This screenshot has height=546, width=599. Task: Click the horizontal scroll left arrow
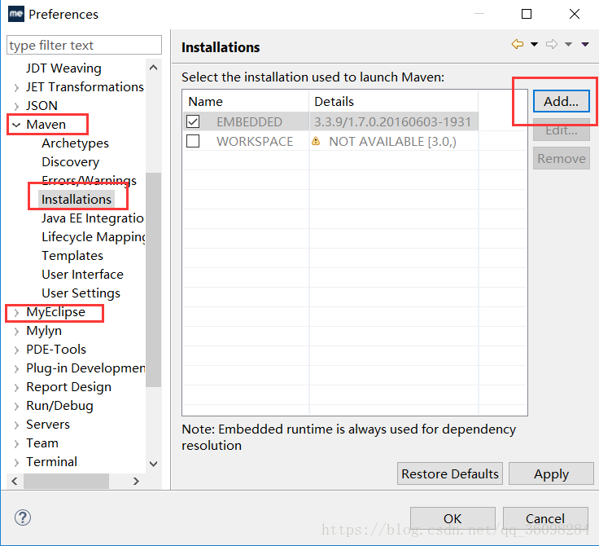(15, 481)
